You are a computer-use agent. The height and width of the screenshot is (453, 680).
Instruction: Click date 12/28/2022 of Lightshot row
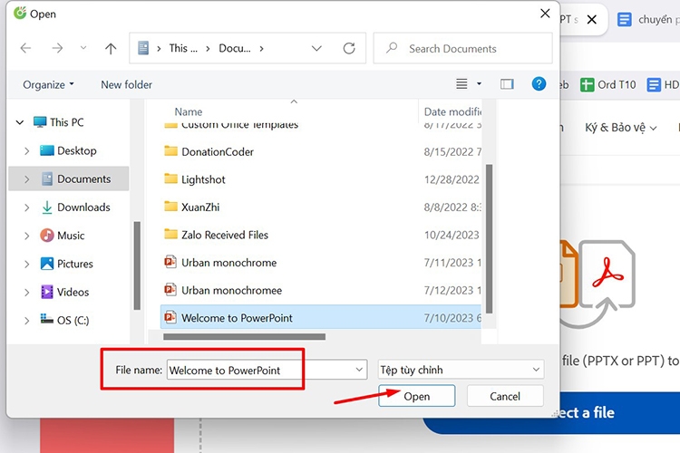click(x=452, y=180)
